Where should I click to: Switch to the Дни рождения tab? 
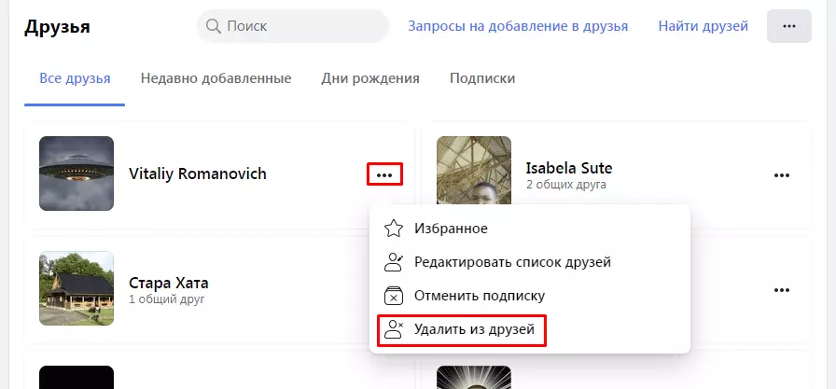pos(370,79)
